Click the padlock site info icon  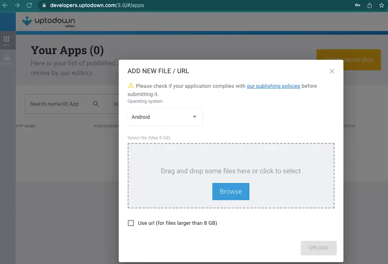click(x=44, y=5)
